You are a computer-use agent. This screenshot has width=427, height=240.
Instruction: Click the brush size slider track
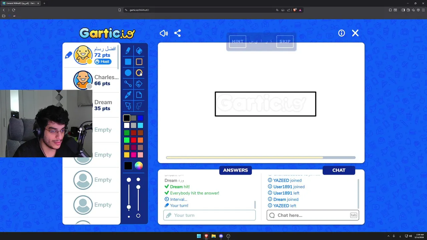click(x=129, y=198)
